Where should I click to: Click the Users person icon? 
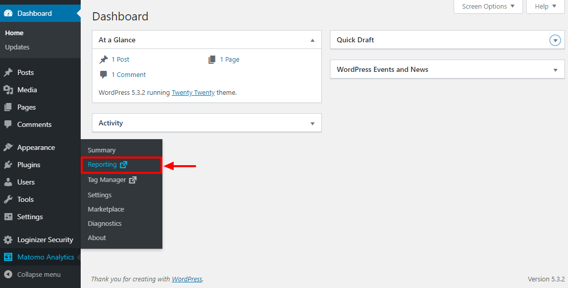pos(8,182)
